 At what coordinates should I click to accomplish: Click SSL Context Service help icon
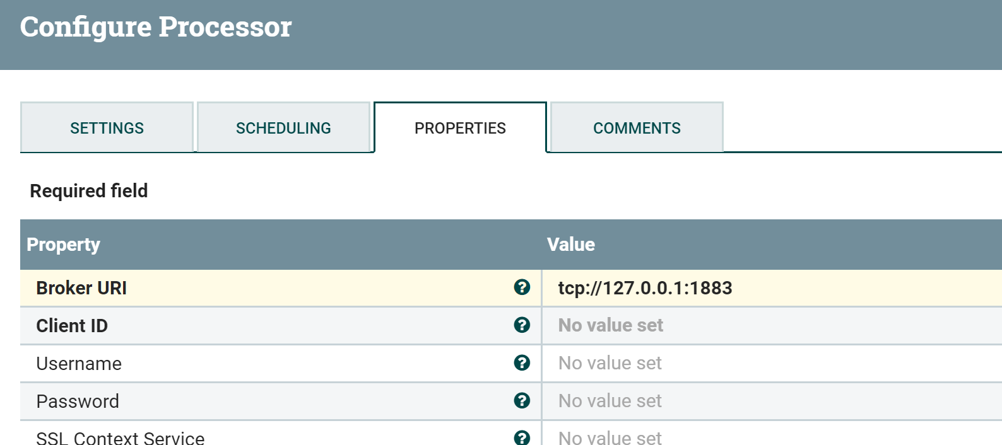[x=522, y=437]
